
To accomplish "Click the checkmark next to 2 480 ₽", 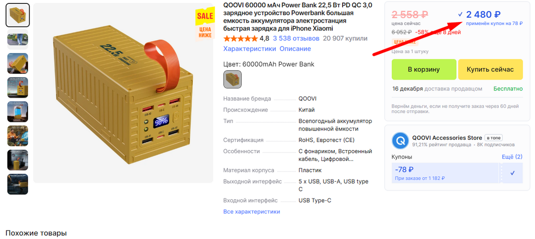I will pos(460,14).
